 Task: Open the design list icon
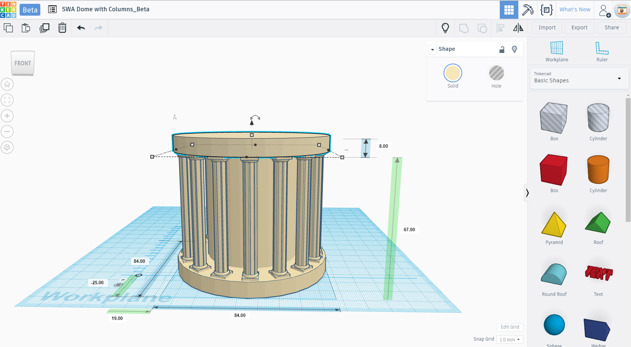click(52, 9)
